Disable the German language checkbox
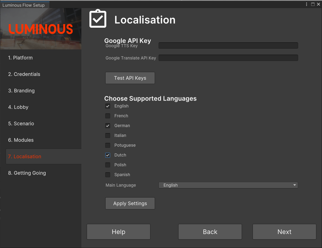 click(108, 126)
